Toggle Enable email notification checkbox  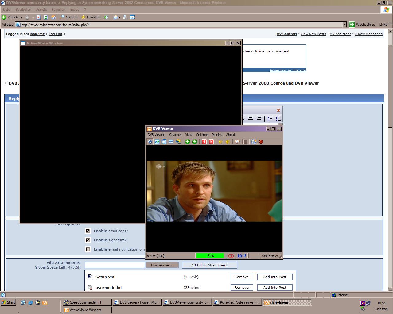(88, 249)
